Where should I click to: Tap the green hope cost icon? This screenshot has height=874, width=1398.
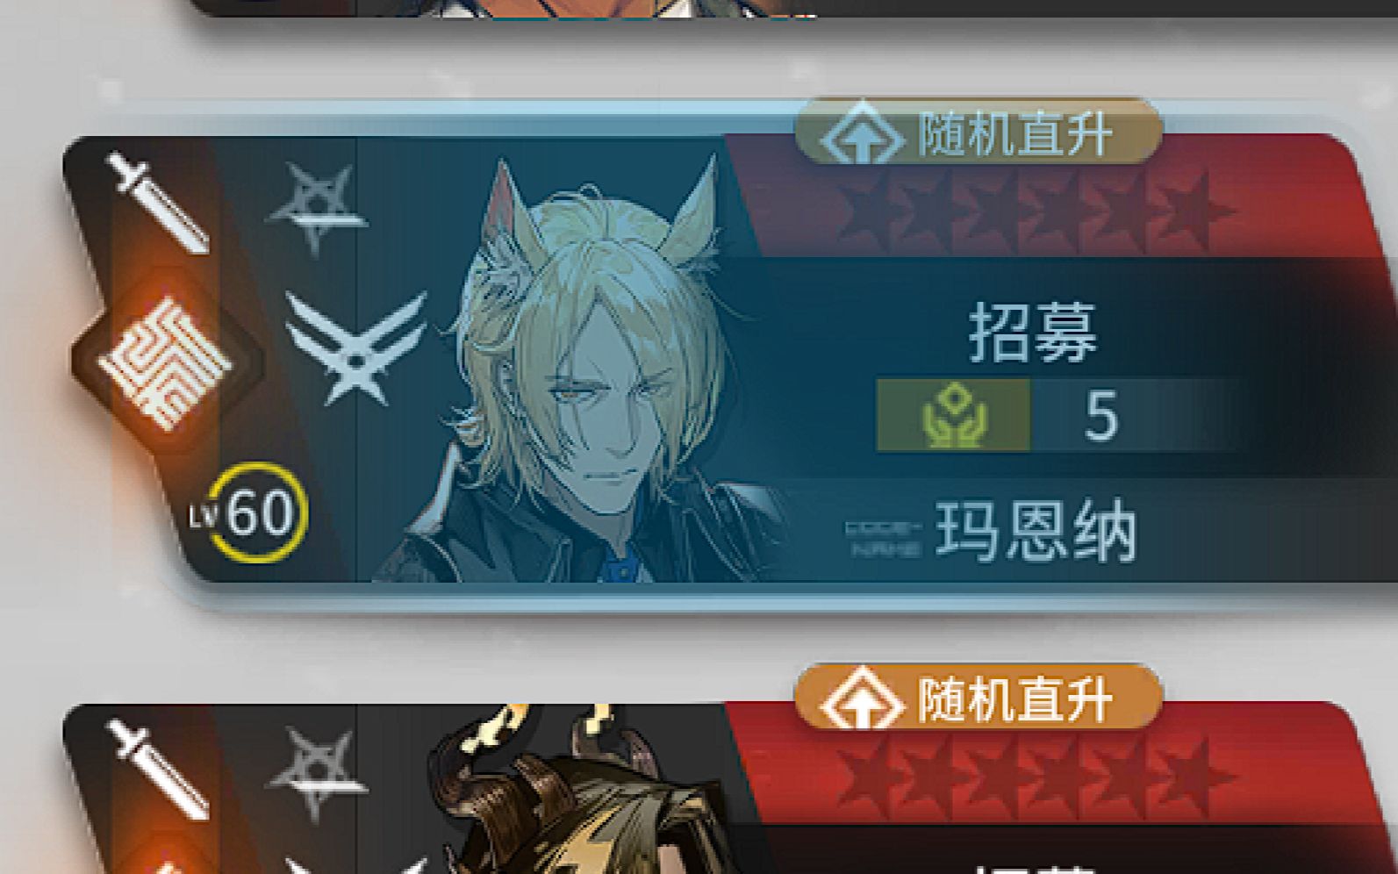(954, 416)
